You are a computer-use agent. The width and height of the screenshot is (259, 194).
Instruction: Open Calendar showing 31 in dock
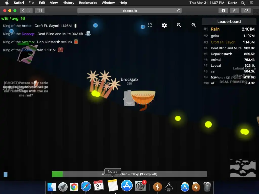pos(99,186)
